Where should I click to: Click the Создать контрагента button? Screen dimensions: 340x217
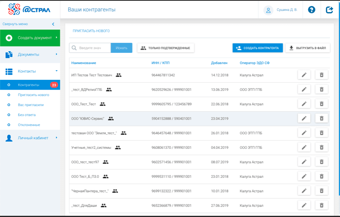pyautogui.click(x=258, y=48)
